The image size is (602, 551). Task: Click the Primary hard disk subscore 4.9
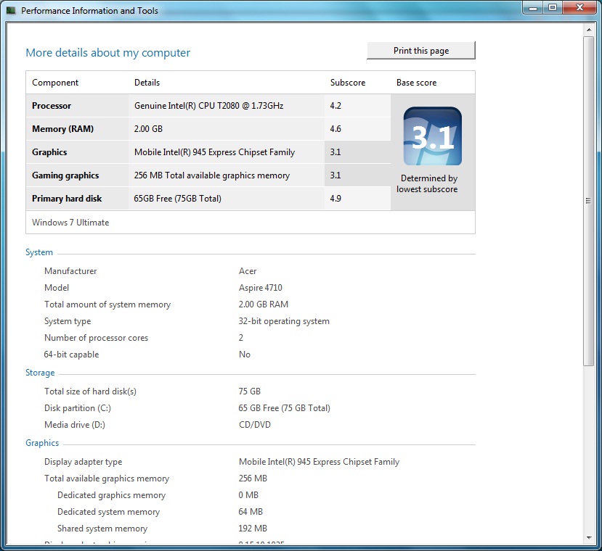pyautogui.click(x=335, y=199)
